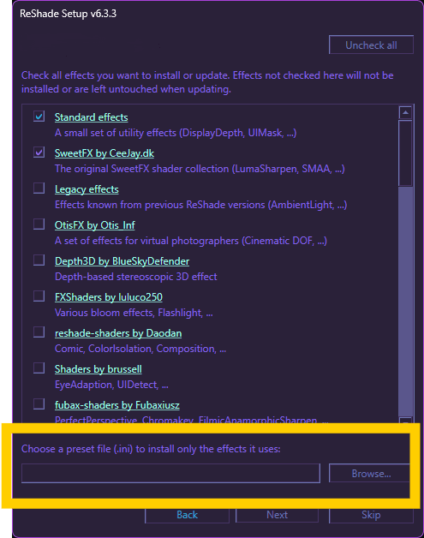424x538 pixels.
Task: Tick the Depth3D by BlueSkyDefender checkbox
Action: click(39, 260)
